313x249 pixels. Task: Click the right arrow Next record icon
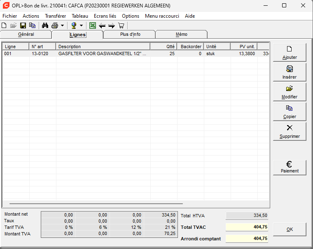tap(112, 26)
